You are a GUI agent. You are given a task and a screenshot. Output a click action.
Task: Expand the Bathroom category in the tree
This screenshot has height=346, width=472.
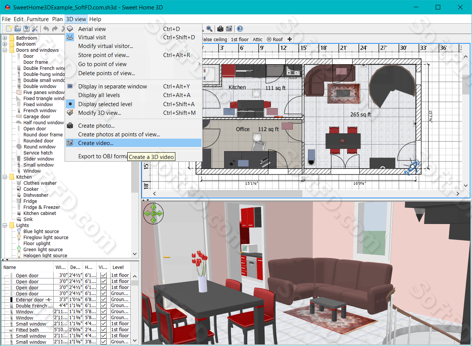coord(5,38)
